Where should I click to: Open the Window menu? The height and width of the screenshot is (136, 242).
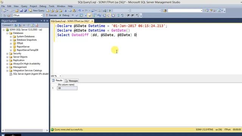[x=61, y=6]
